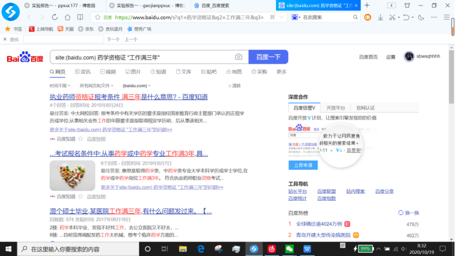Refresh hot list with 换一换
455x256 pixels.
point(408,213)
